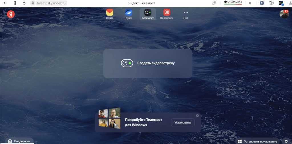
Task: Expand the Ещё more services menu
Action: (186, 14)
